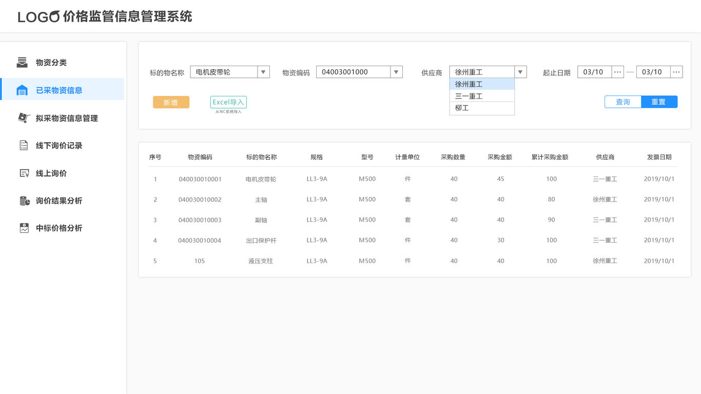
Task: Click the 物资分类 sidebar icon
Action: pos(22,63)
